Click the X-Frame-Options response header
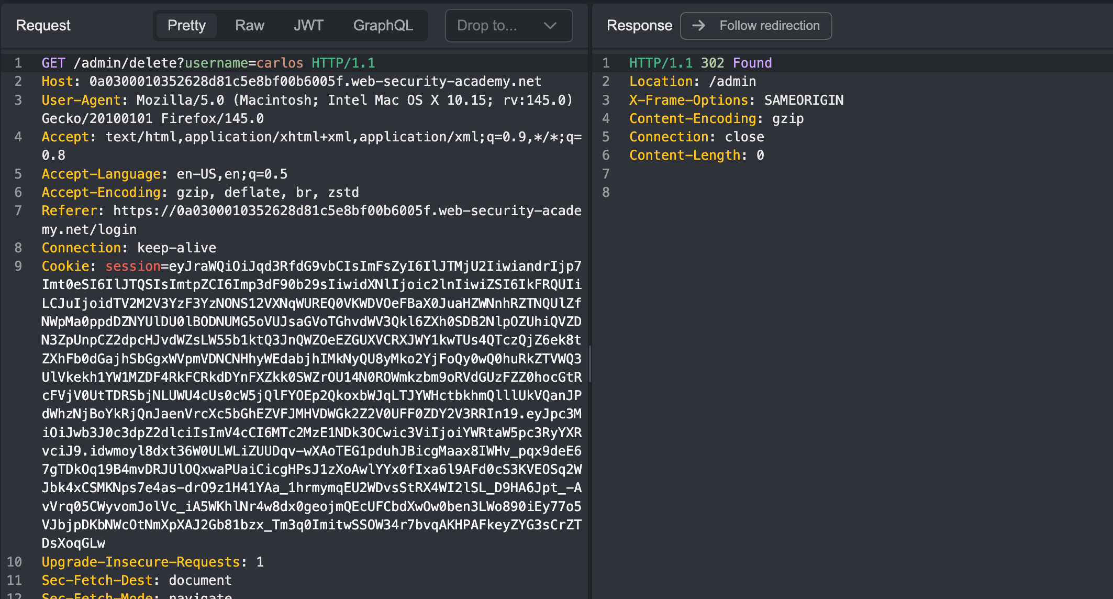Image resolution: width=1113 pixels, height=599 pixels. coord(688,100)
